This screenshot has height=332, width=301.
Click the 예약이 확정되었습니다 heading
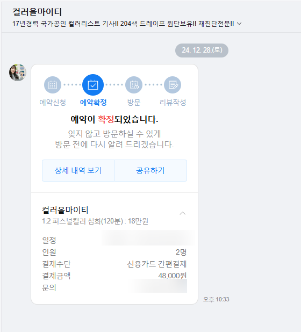(x=114, y=119)
